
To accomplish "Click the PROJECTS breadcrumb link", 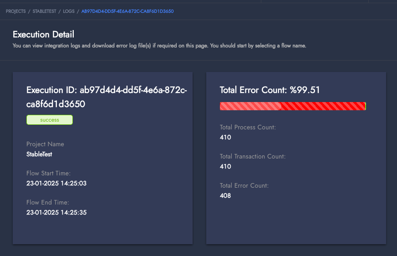I will [15, 11].
